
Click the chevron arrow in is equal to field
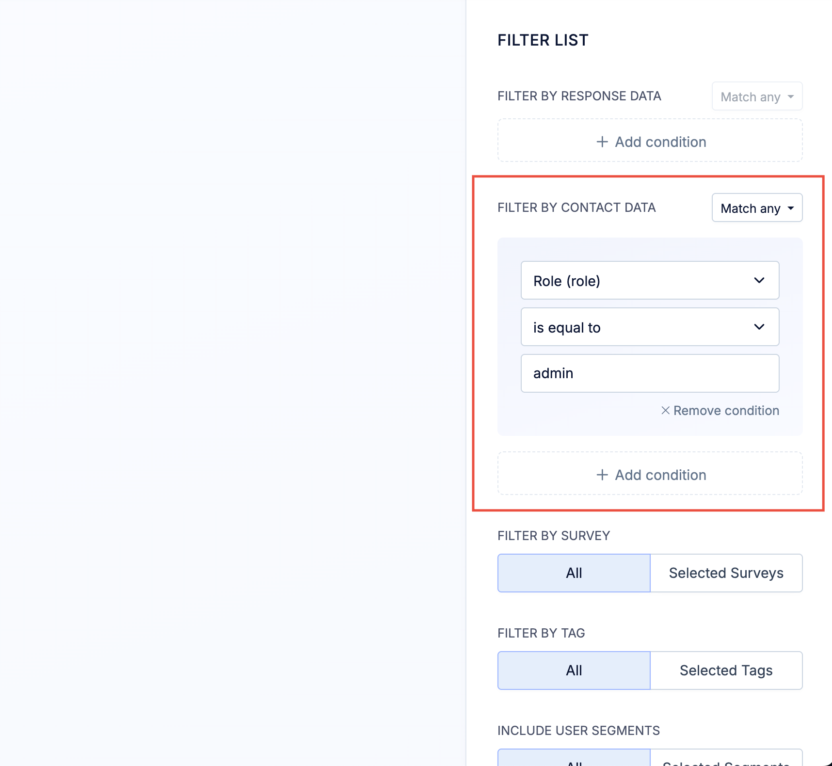pos(759,327)
